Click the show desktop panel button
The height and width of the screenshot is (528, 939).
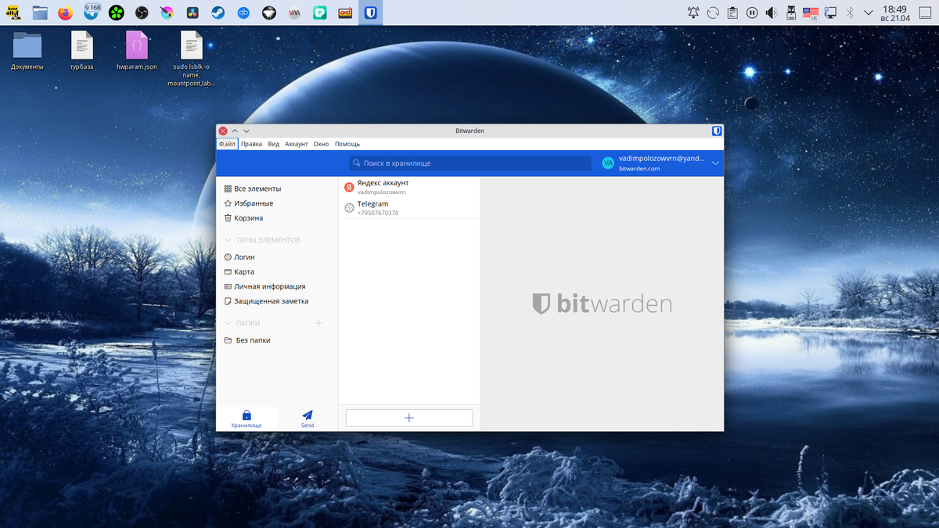pos(926,13)
